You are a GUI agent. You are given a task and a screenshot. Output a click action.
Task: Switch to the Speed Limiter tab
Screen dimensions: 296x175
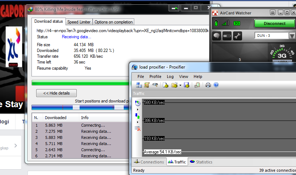pos(79,22)
